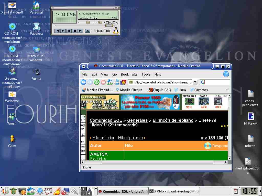Open the Plug-in FAQ bookmark
This screenshot has width=262, height=196.
pyautogui.click(x=160, y=90)
